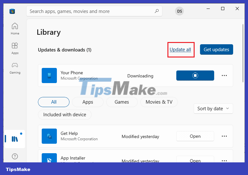Open more options for Get Help
The width and height of the screenshot is (248, 175).
[224, 136]
